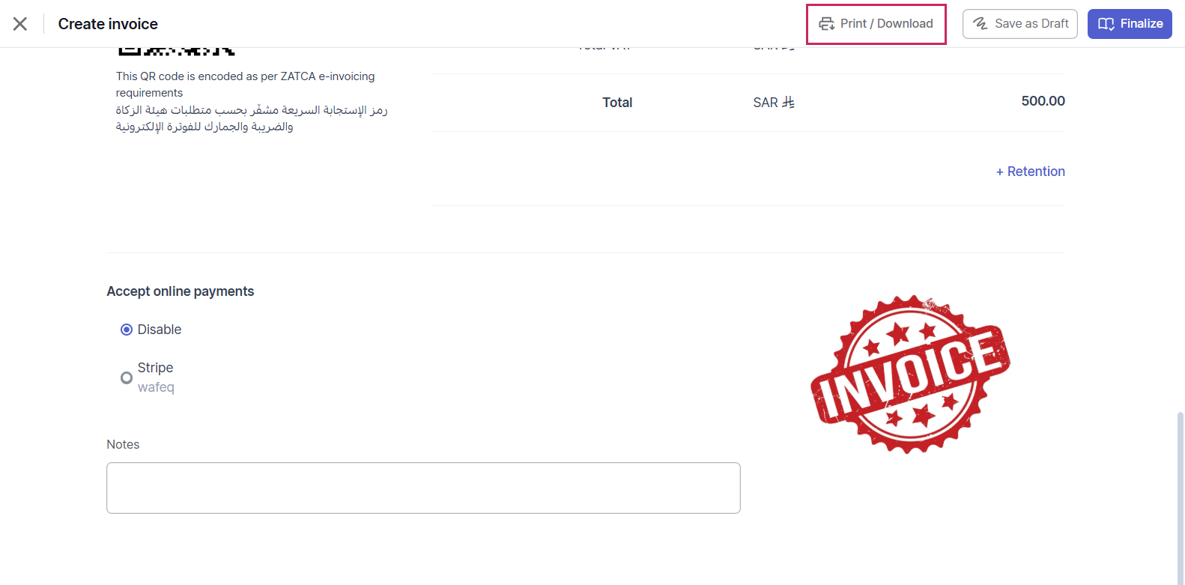Click the Arabic QR code description text
This screenshot has height=585, width=1185.
tap(251, 118)
